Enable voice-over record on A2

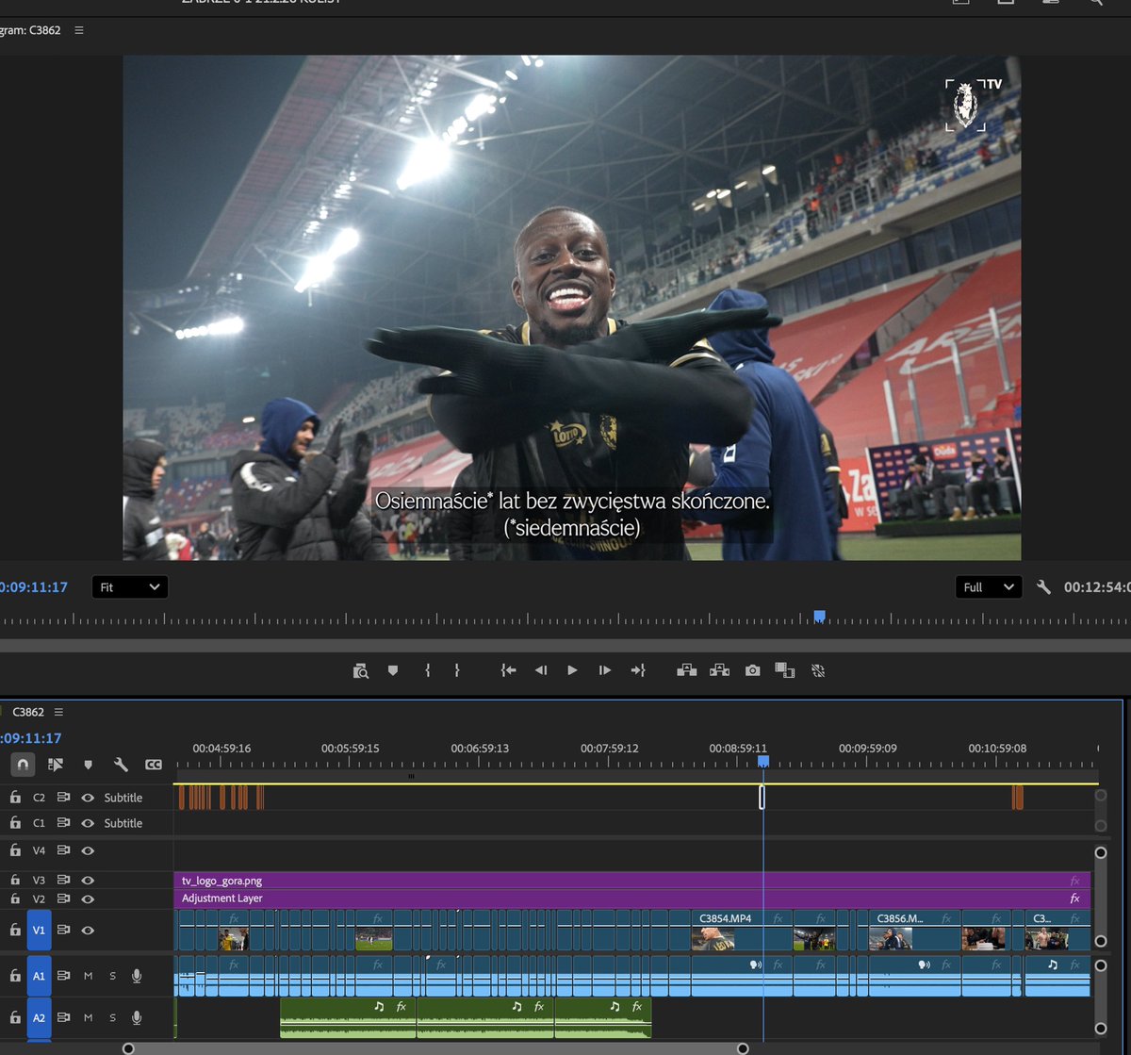click(137, 1017)
